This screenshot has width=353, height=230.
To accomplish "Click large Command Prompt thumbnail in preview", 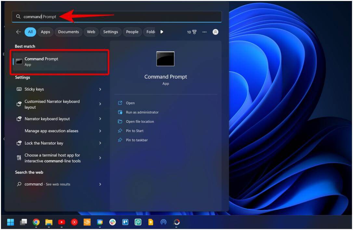I will coord(165,59).
